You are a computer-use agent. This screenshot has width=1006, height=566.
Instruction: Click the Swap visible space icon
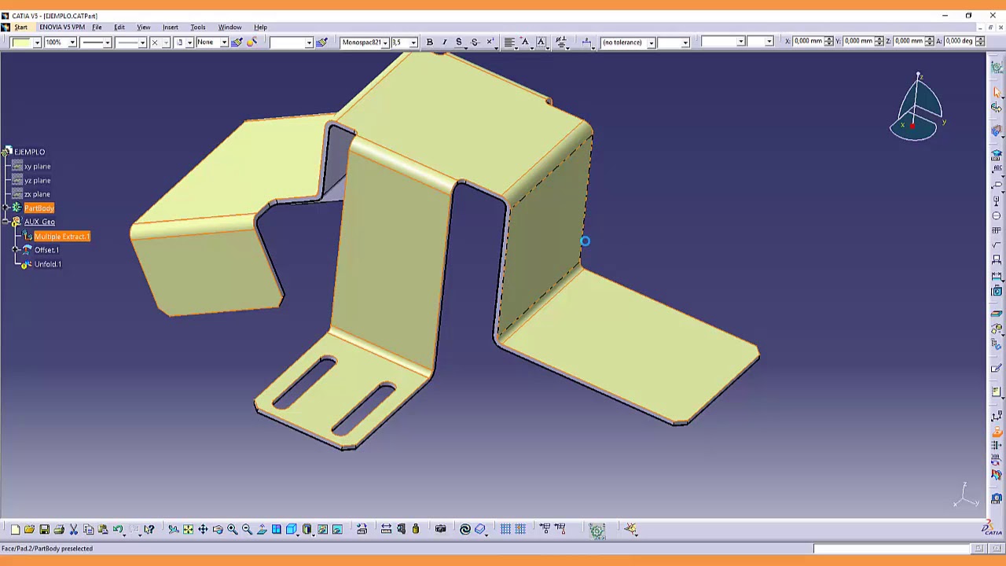coord(337,529)
